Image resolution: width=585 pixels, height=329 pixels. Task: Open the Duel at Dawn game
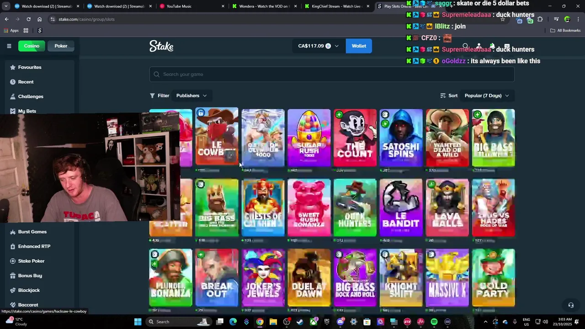(309, 277)
